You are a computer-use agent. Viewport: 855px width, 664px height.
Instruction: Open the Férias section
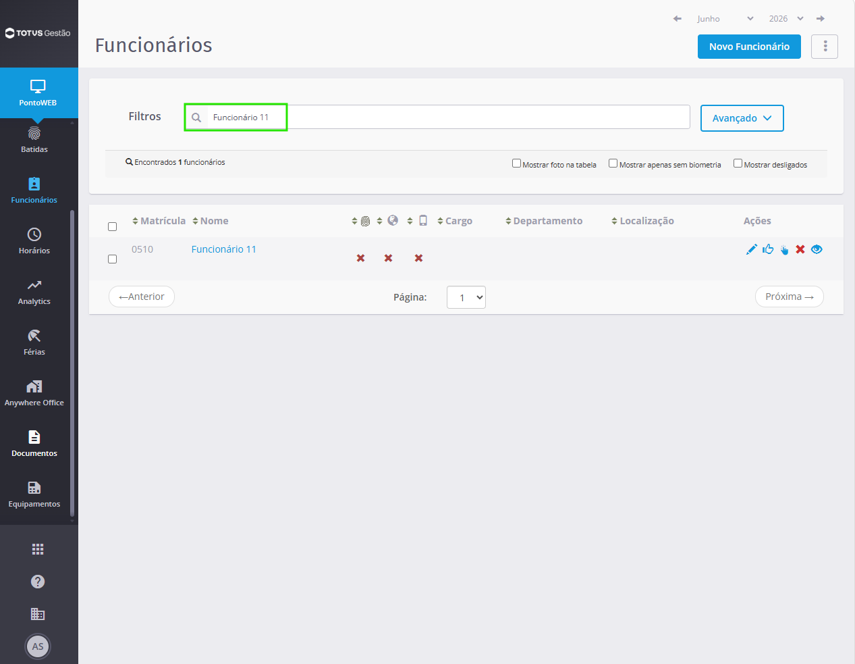[34, 342]
